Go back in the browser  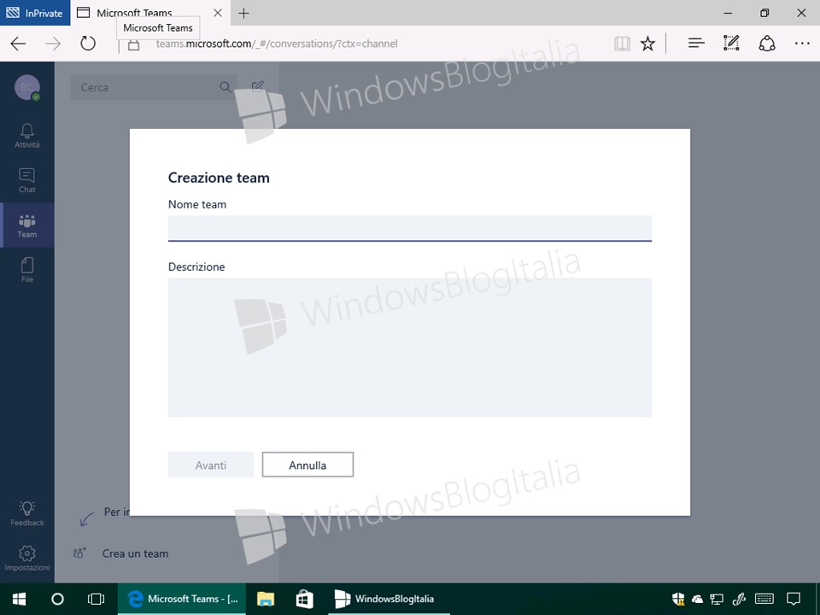[18, 44]
